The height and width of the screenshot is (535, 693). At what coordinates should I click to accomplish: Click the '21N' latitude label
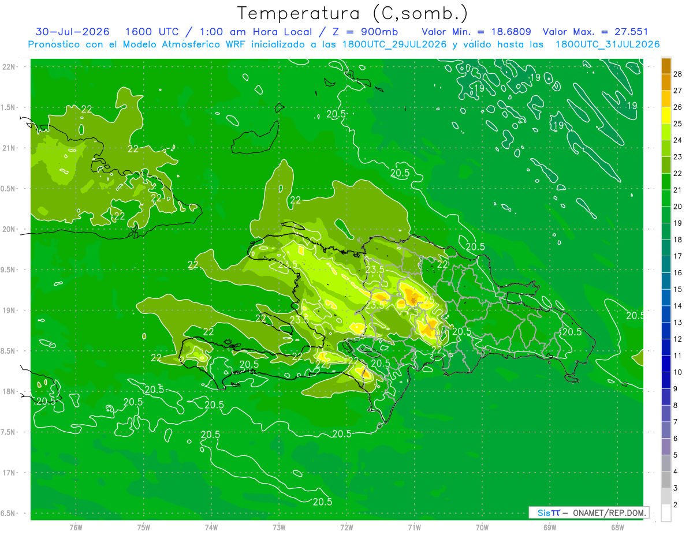[9, 148]
